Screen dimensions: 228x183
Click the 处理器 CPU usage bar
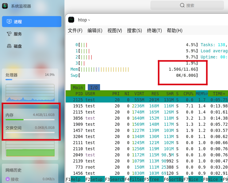(x=30, y=80)
